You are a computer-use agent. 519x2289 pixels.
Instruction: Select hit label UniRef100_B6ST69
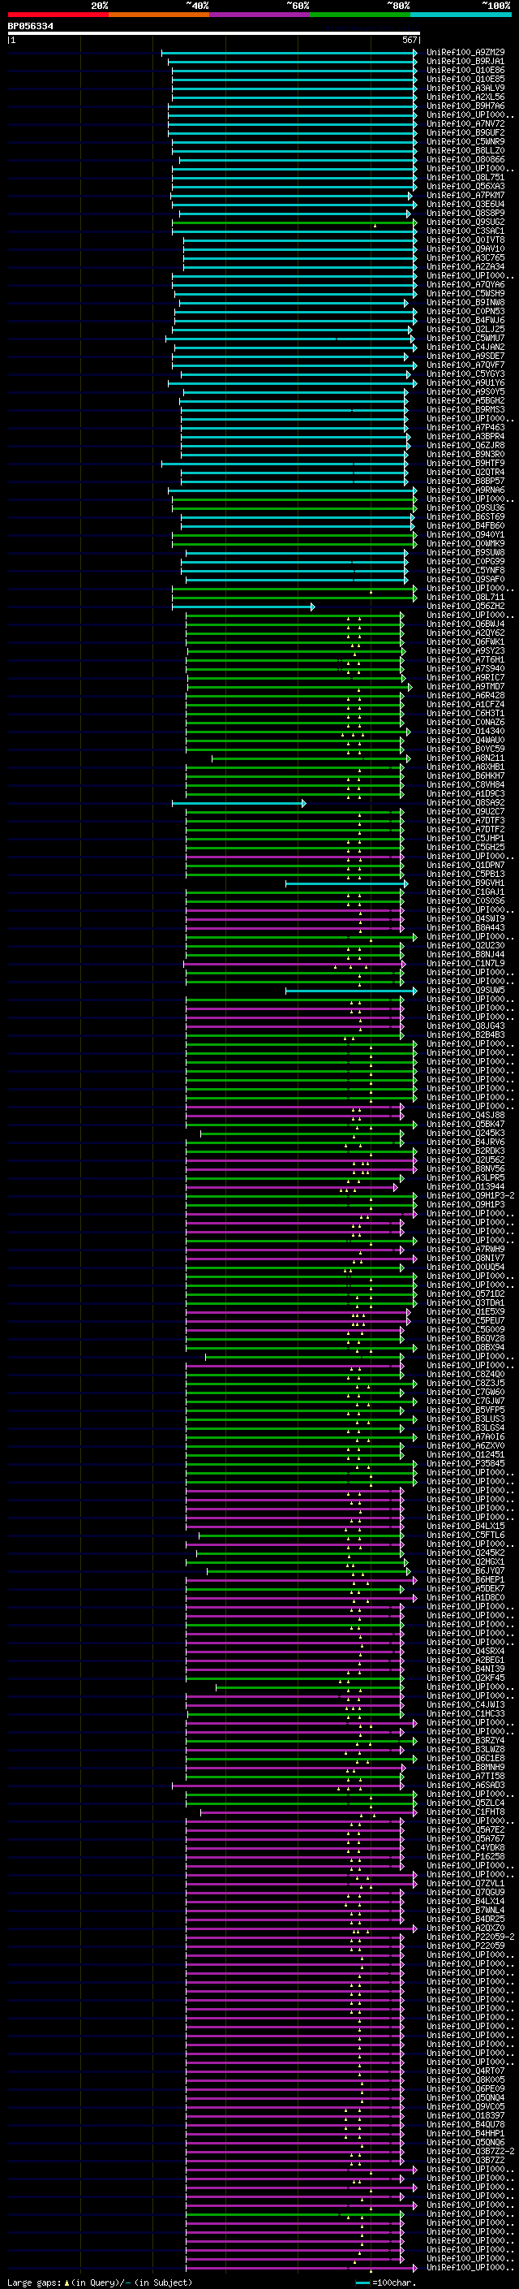(465, 516)
